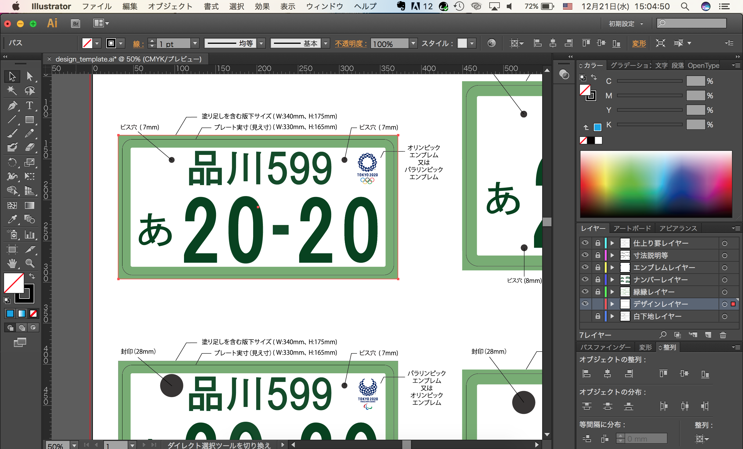Click the 不透明度 link
The height and width of the screenshot is (449, 743).
coord(350,44)
